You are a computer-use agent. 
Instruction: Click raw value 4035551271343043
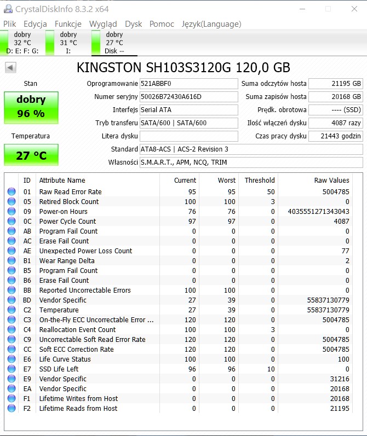(319, 212)
